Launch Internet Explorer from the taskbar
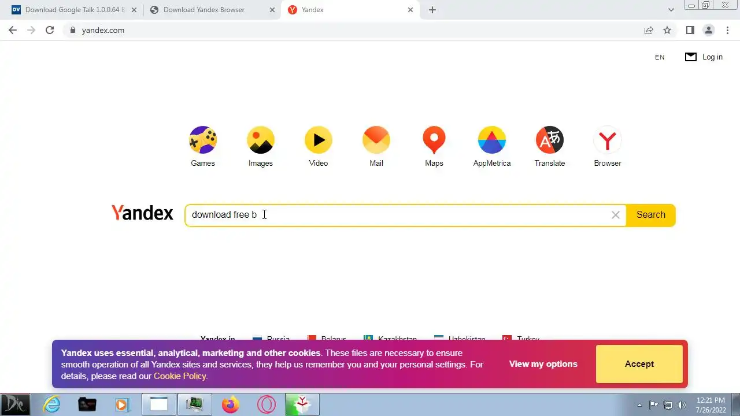Viewport: 740px width, 416px height. click(52, 404)
